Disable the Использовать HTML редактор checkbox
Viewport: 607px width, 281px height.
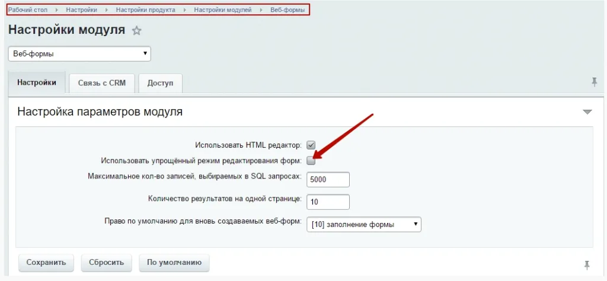point(311,145)
